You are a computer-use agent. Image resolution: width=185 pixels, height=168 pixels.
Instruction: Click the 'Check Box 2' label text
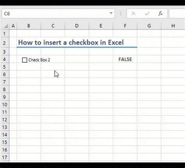pyautogui.click(x=39, y=60)
